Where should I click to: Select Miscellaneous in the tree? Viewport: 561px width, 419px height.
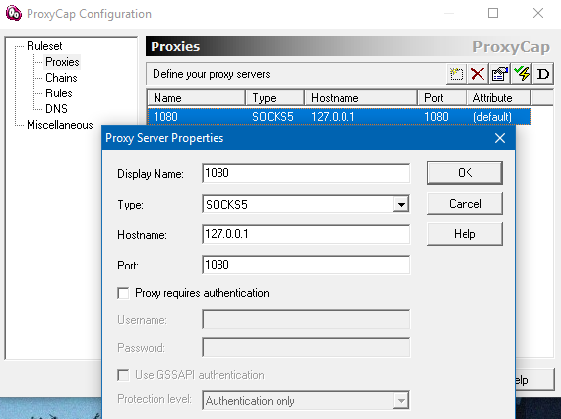pyautogui.click(x=60, y=125)
